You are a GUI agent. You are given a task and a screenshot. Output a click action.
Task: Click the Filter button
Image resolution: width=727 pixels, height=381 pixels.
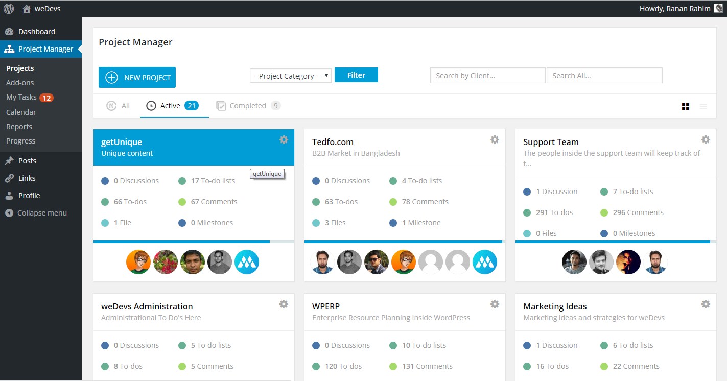point(356,75)
